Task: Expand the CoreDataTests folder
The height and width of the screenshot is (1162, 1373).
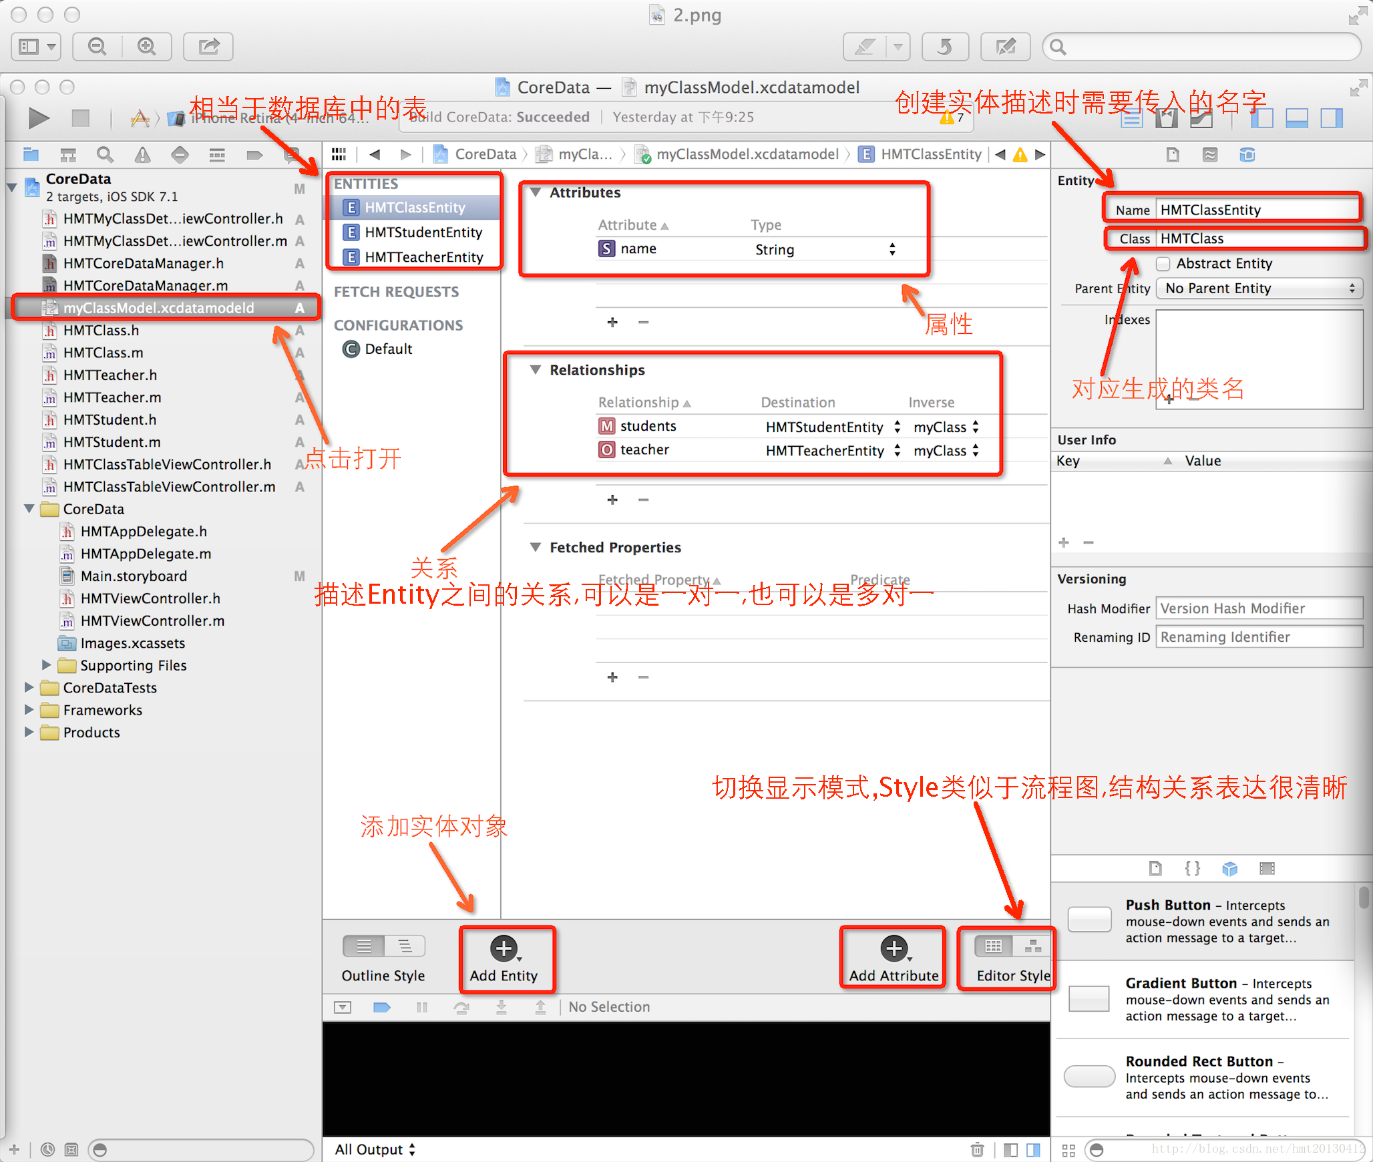Action: tap(29, 687)
